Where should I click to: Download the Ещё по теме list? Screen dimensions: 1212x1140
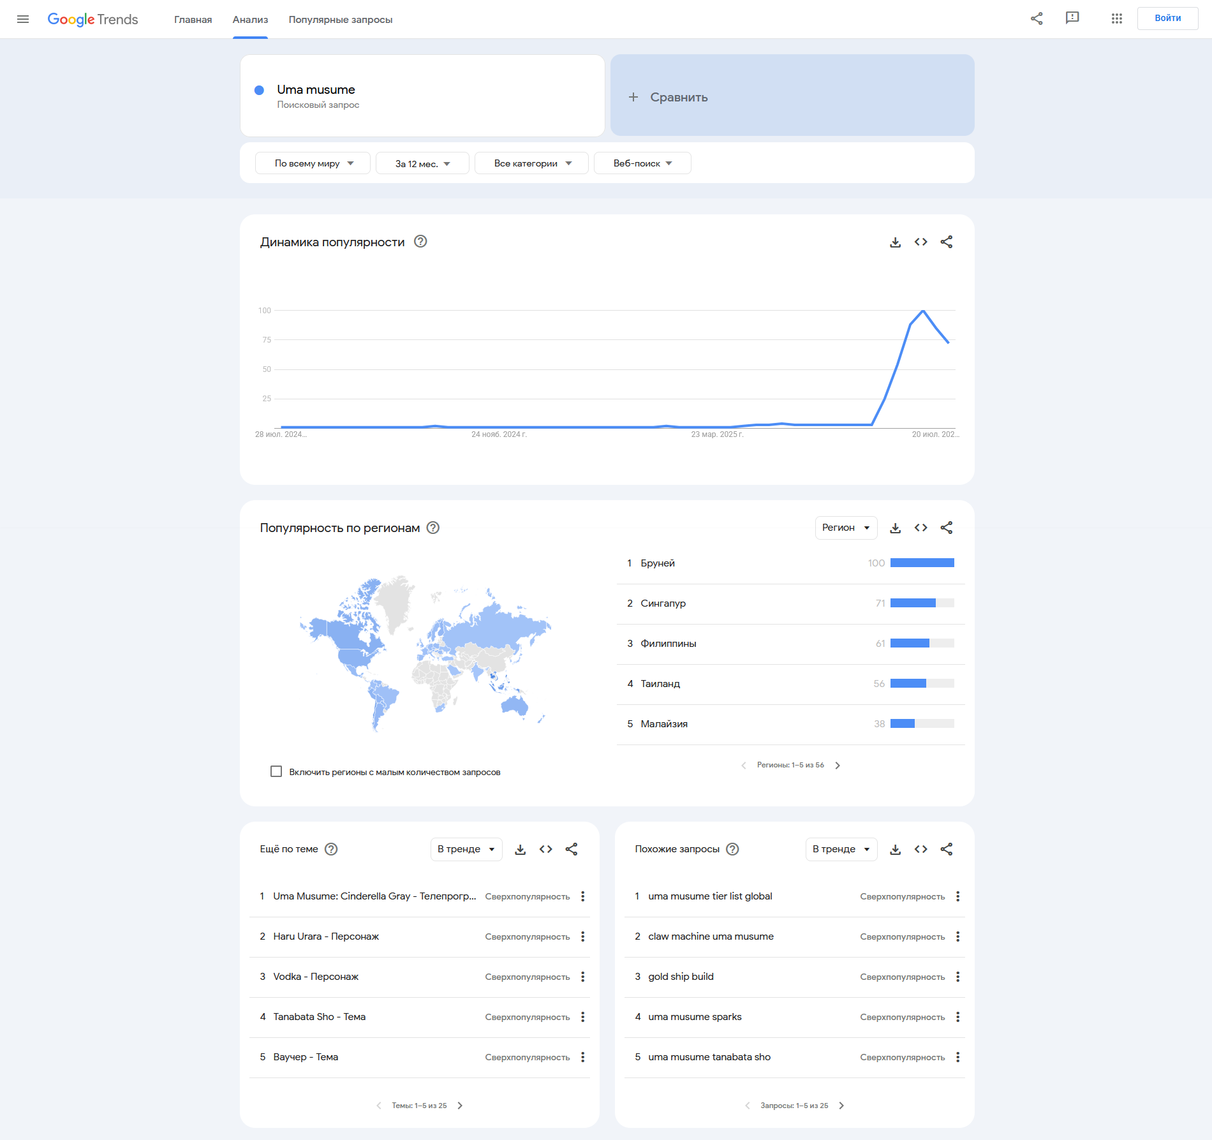click(x=521, y=849)
